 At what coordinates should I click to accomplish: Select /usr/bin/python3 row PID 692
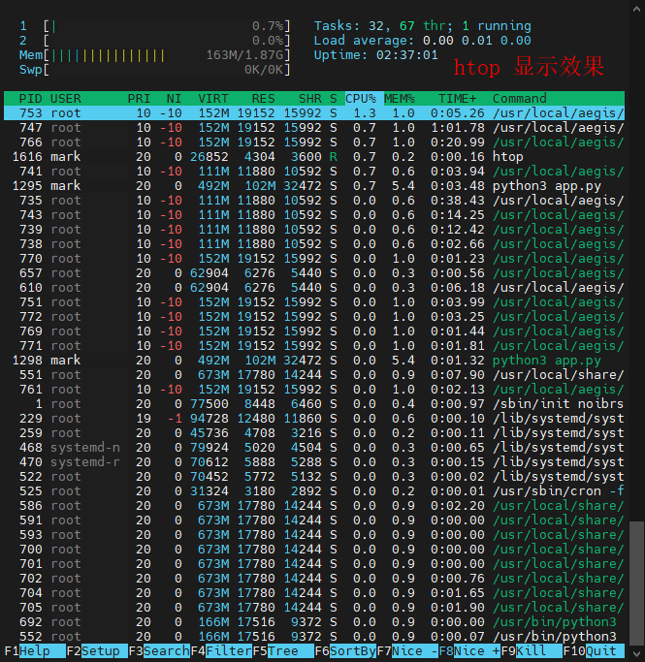click(314, 622)
